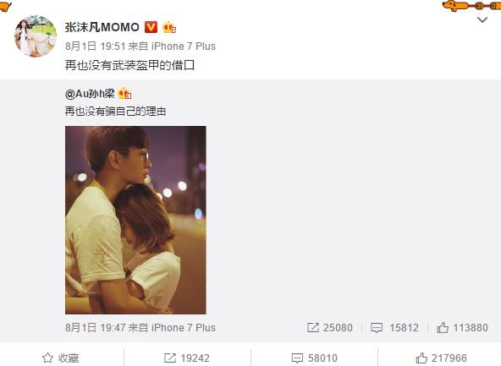This screenshot has width=501, height=366.
Task: Click the crown membership badge beside 张沫凡MOMO
Action: click(169, 27)
